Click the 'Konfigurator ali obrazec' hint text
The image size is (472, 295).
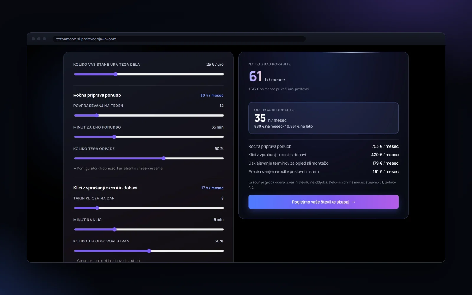(x=118, y=168)
